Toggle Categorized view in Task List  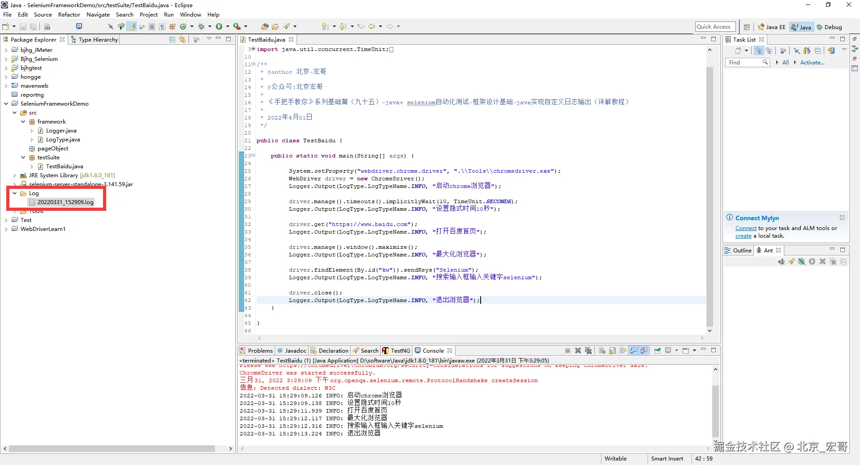(x=759, y=51)
